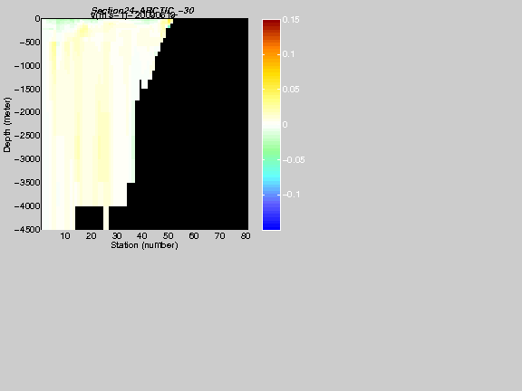Click the narrow white gap in bottom black block

click(106, 218)
